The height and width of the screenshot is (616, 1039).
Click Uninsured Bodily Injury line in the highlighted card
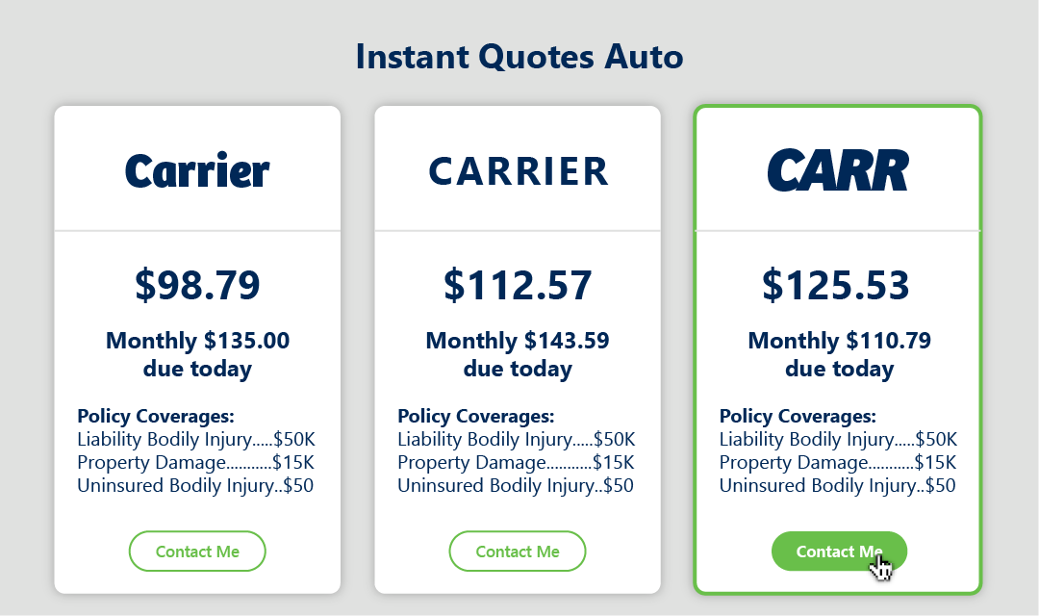point(837,485)
